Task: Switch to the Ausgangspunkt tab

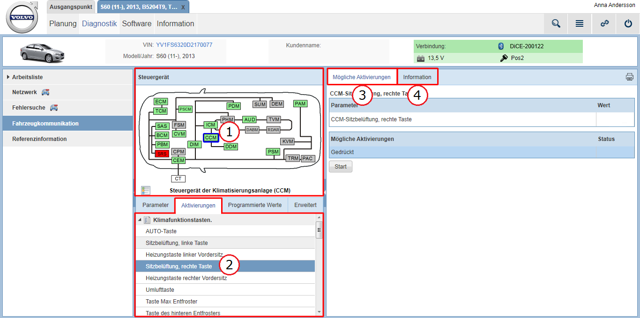Action: pos(72,7)
